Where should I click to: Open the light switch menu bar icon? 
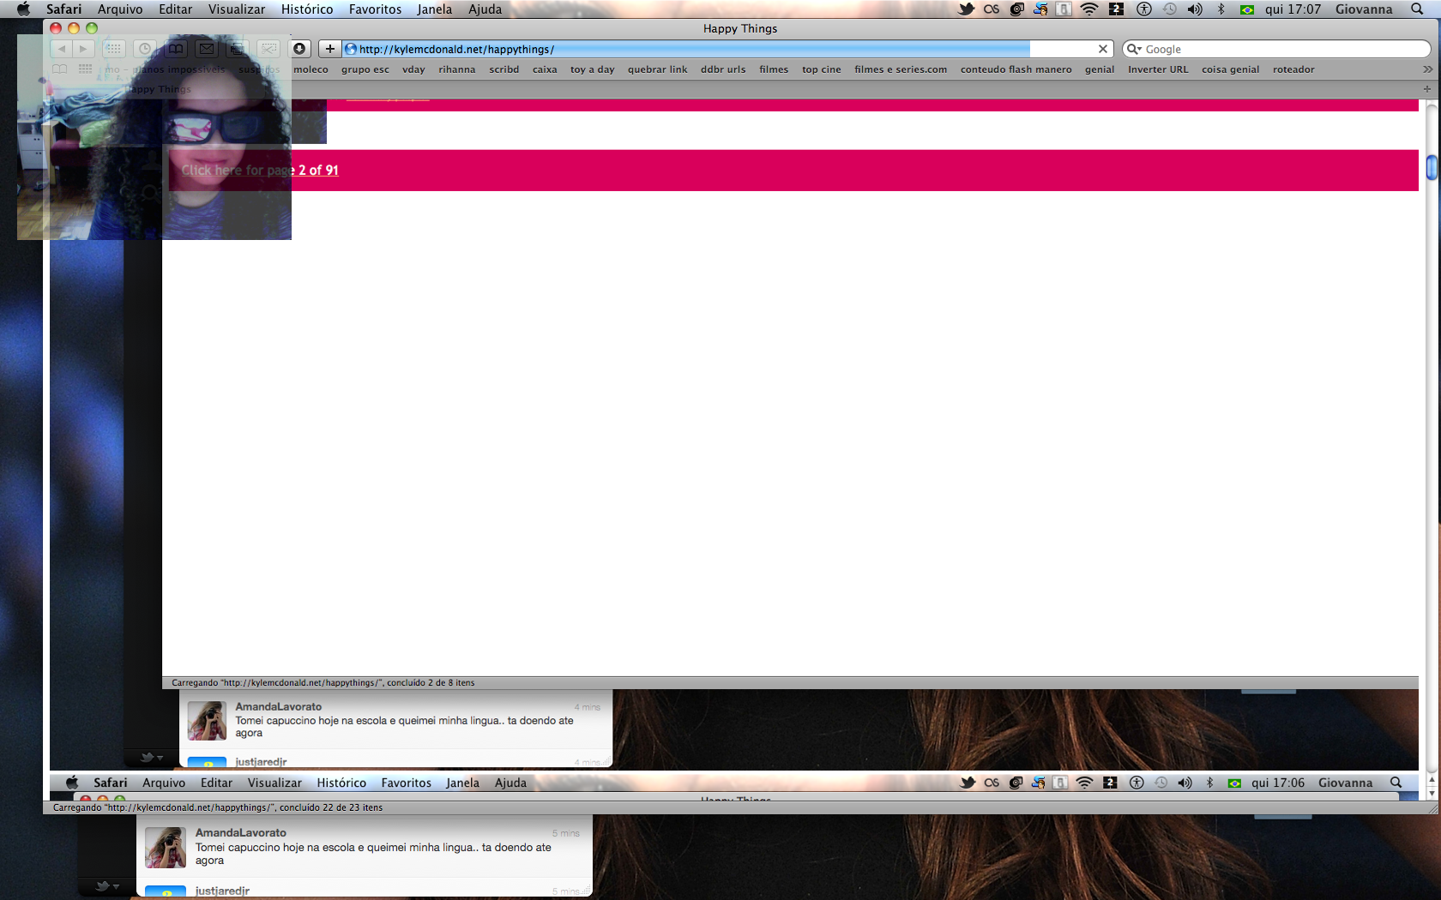point(1064,9)
